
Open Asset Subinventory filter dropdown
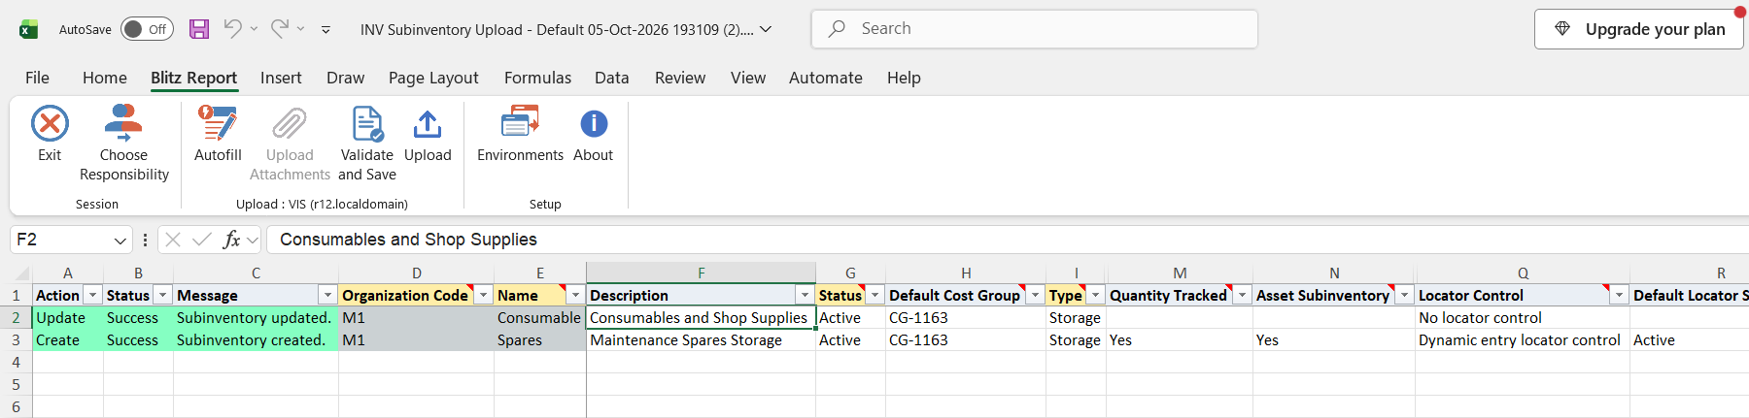pos(1405,295)
